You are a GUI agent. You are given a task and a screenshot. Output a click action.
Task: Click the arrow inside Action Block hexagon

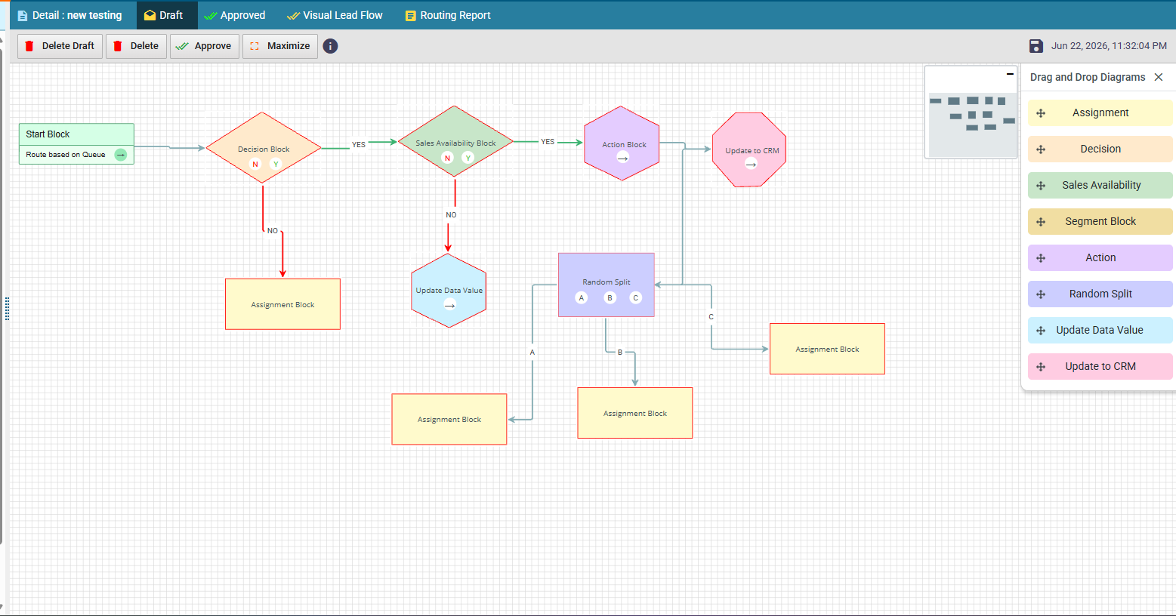click(x=622, y=158)
